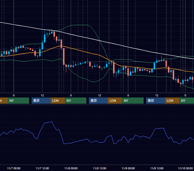Select NY session block spanning 11/7 00:00
194x171 pixels.
(18, 101)
